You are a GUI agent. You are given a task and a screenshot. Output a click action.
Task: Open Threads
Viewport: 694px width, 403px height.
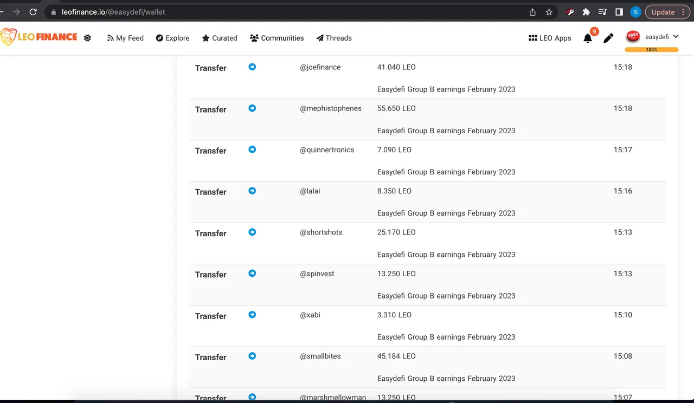334,38
